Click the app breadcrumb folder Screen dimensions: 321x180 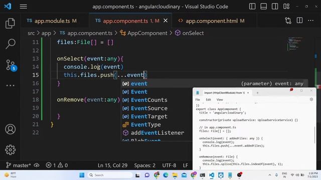(x=46, y=33)
